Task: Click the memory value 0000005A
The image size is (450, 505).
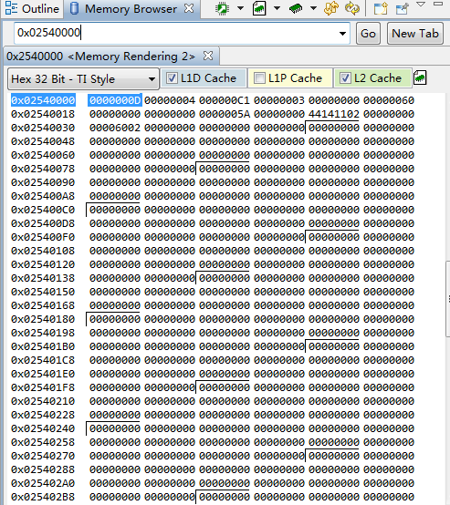Action: (x=225, y=114)
